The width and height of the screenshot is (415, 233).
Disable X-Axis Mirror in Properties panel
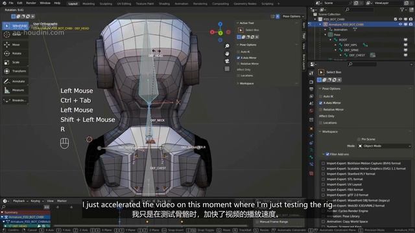coord(321,103)
